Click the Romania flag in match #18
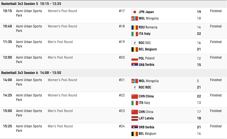227x139 pixels. tap(134, 27)
